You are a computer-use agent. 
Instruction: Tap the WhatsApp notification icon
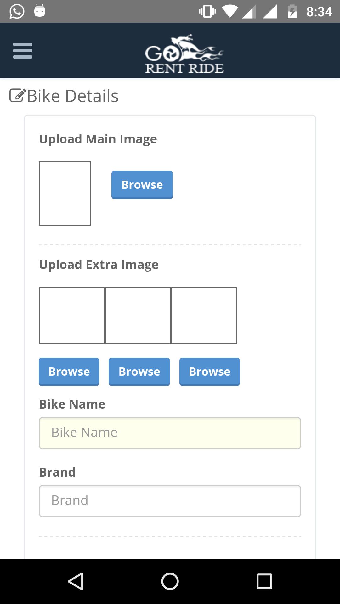17,11
